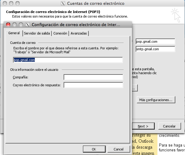Close the Configuración de correo electrónico dialog
185x155 pixels.
(x=8, y=25)
